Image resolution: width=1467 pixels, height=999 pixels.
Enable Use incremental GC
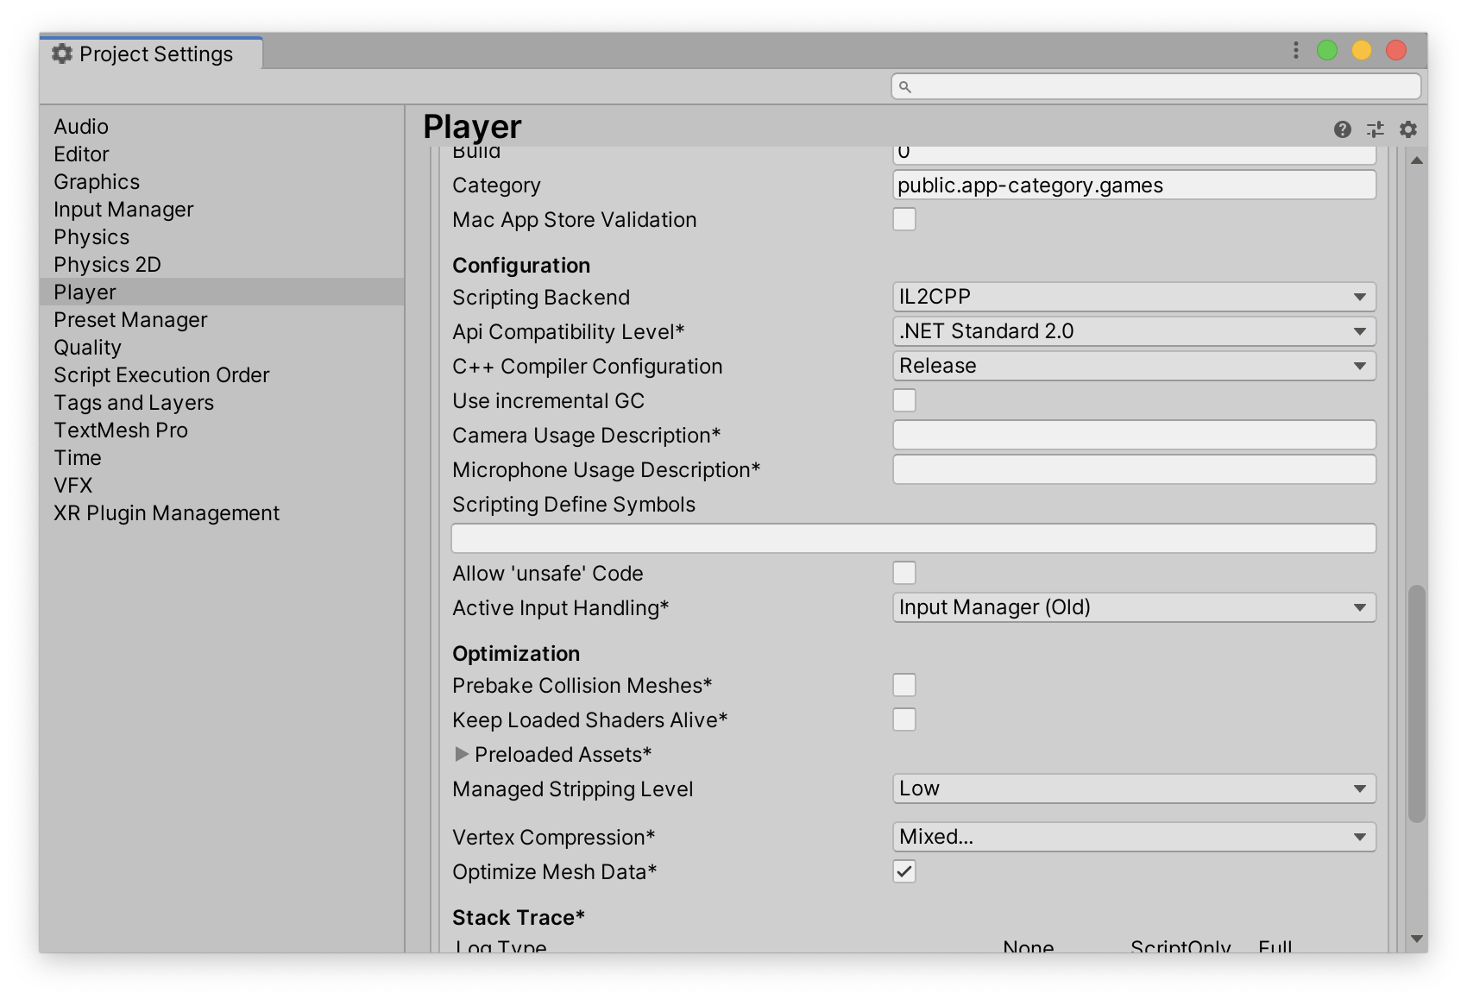904,399
